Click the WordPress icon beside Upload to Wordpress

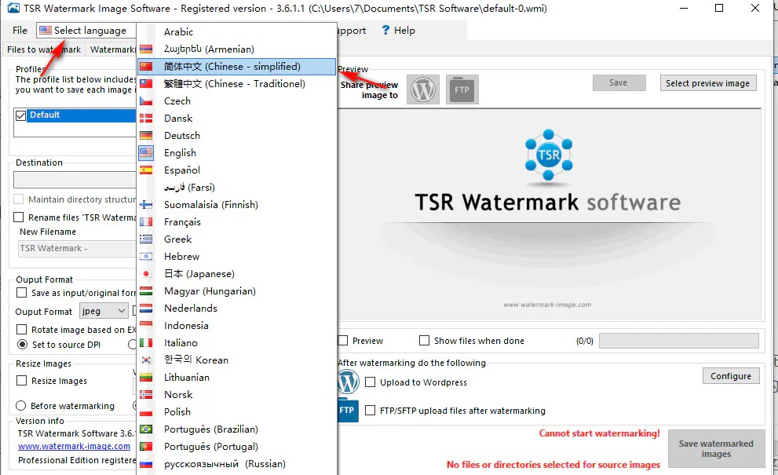click(348, 382)
